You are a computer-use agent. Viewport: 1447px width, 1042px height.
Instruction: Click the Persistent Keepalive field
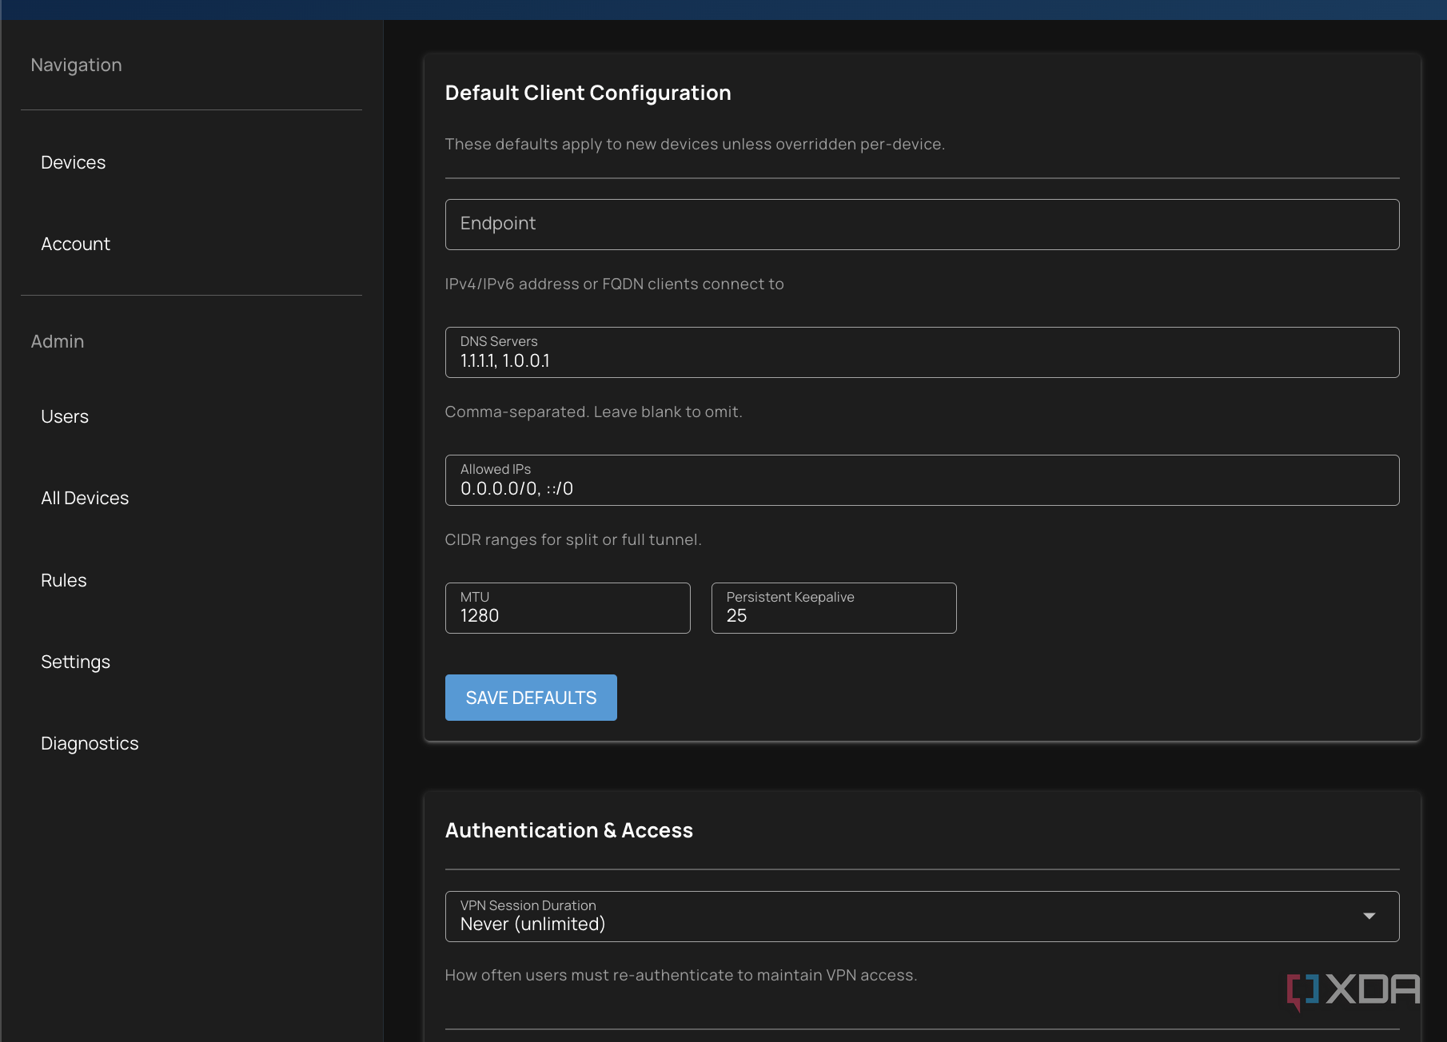(x=834, y=608)
